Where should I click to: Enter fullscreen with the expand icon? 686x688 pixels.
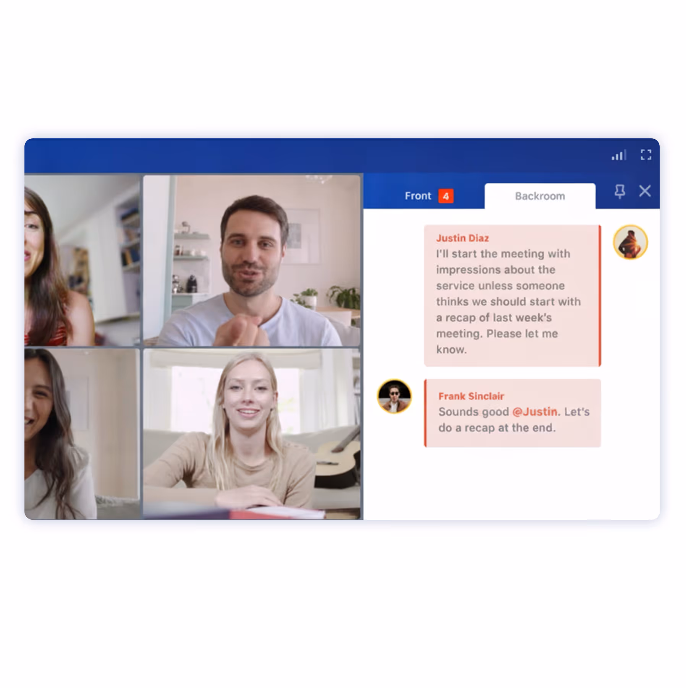pos(646,155)
